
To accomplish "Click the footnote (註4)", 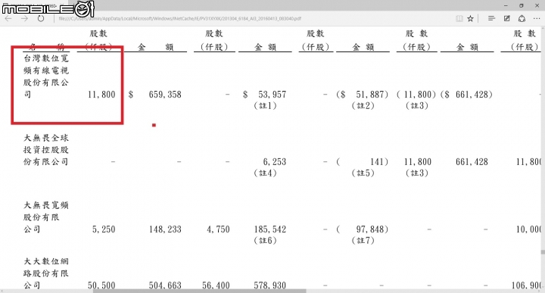I will point(265,173).
